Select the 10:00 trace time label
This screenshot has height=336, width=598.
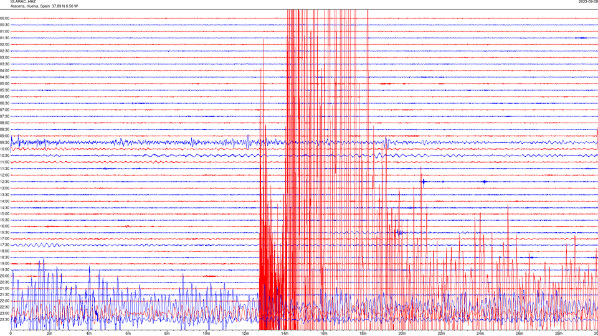[4, 149]
